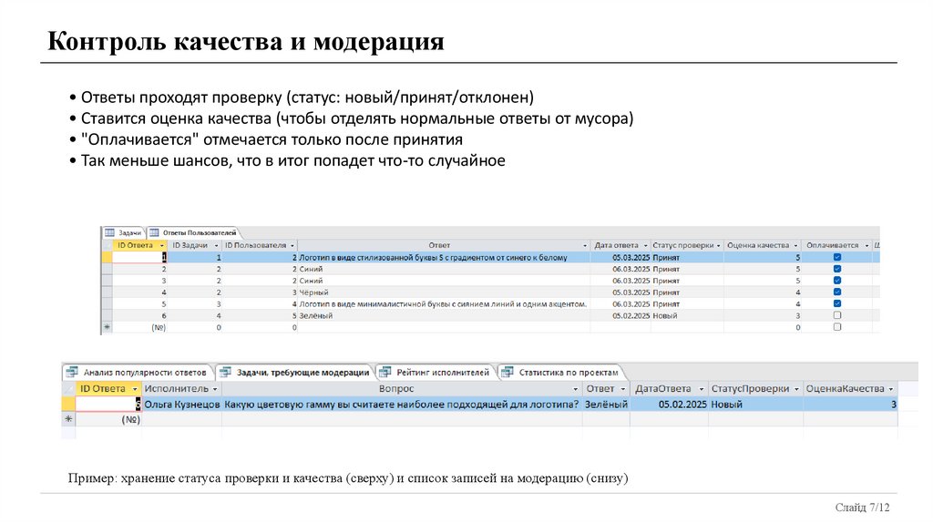Open Ответ column dropdown in the lower query

623,389
